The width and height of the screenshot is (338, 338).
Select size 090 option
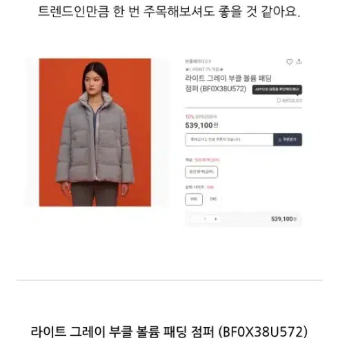click(194, 199)
